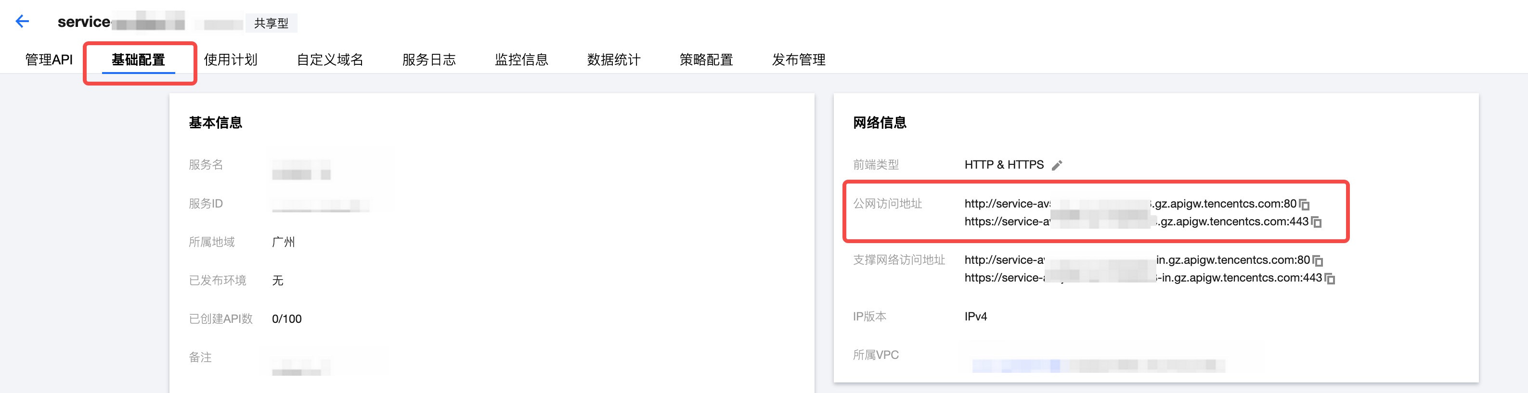Click the back arrow icon

click(22, 22)
